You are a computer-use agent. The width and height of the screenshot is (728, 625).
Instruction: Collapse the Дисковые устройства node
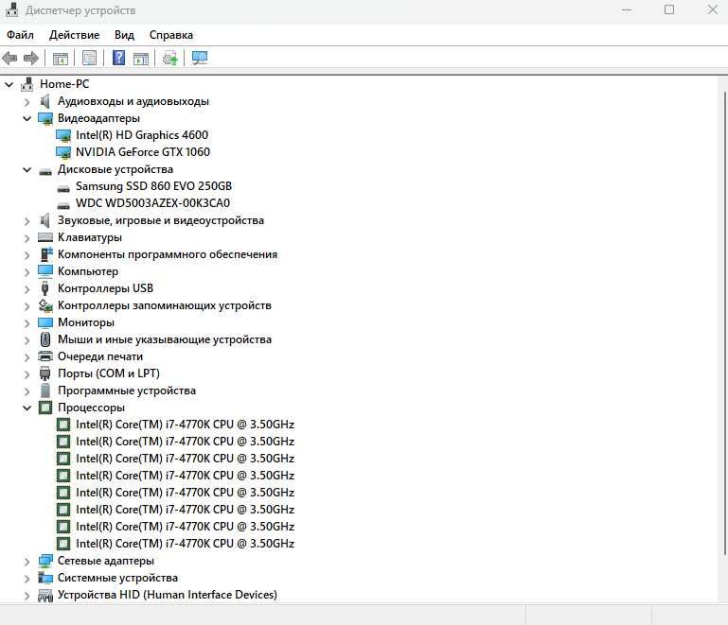(27, 170)
